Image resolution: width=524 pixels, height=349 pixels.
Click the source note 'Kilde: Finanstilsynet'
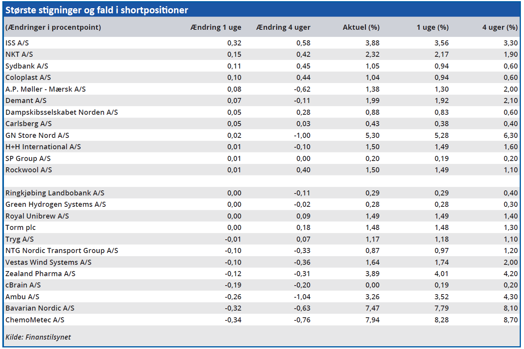[x=38, y=337]
